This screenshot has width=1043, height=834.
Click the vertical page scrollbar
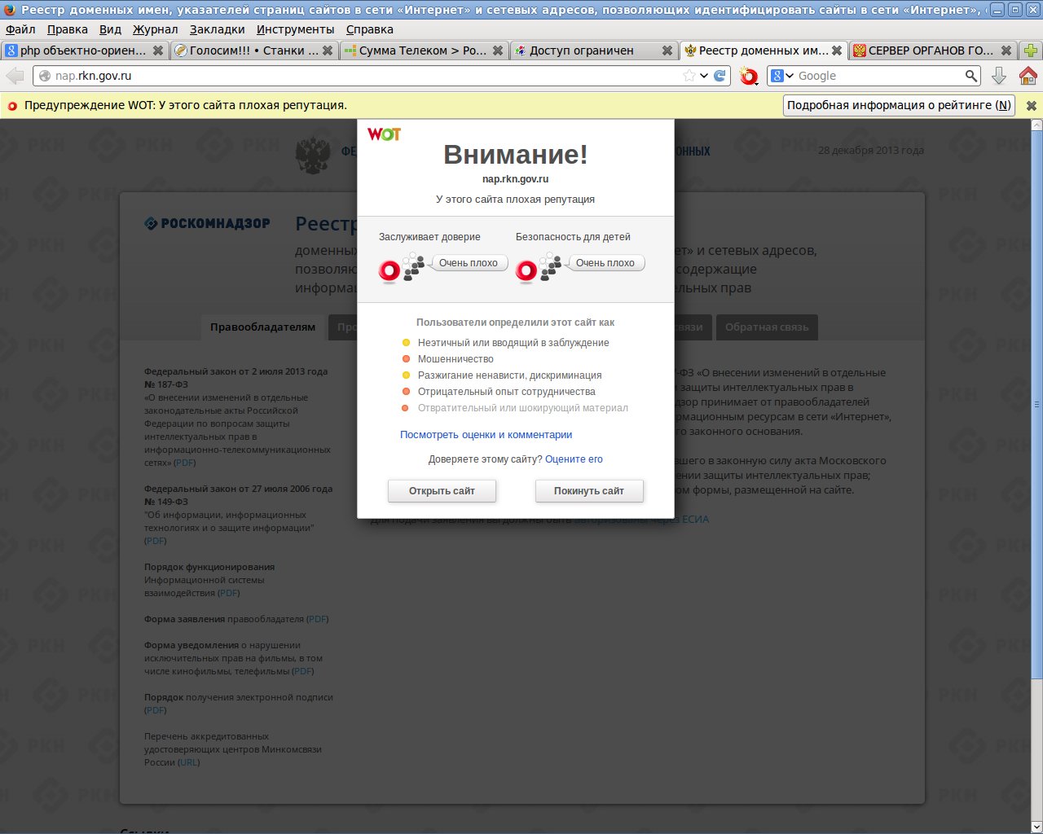pos(1036,403)
